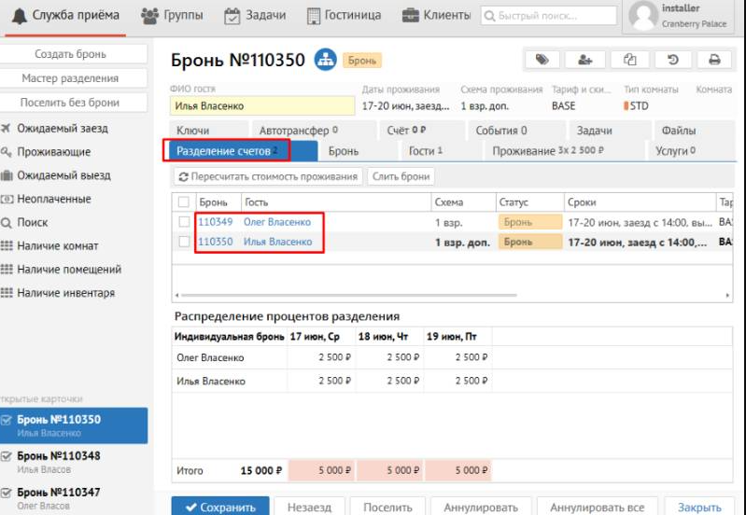Click the copy booking icon
Screen dimensions: 746x515
(x=630, y=60)
